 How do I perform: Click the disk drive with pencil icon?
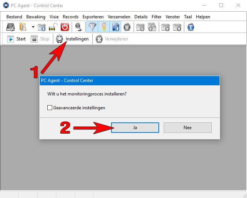point(11,27)
